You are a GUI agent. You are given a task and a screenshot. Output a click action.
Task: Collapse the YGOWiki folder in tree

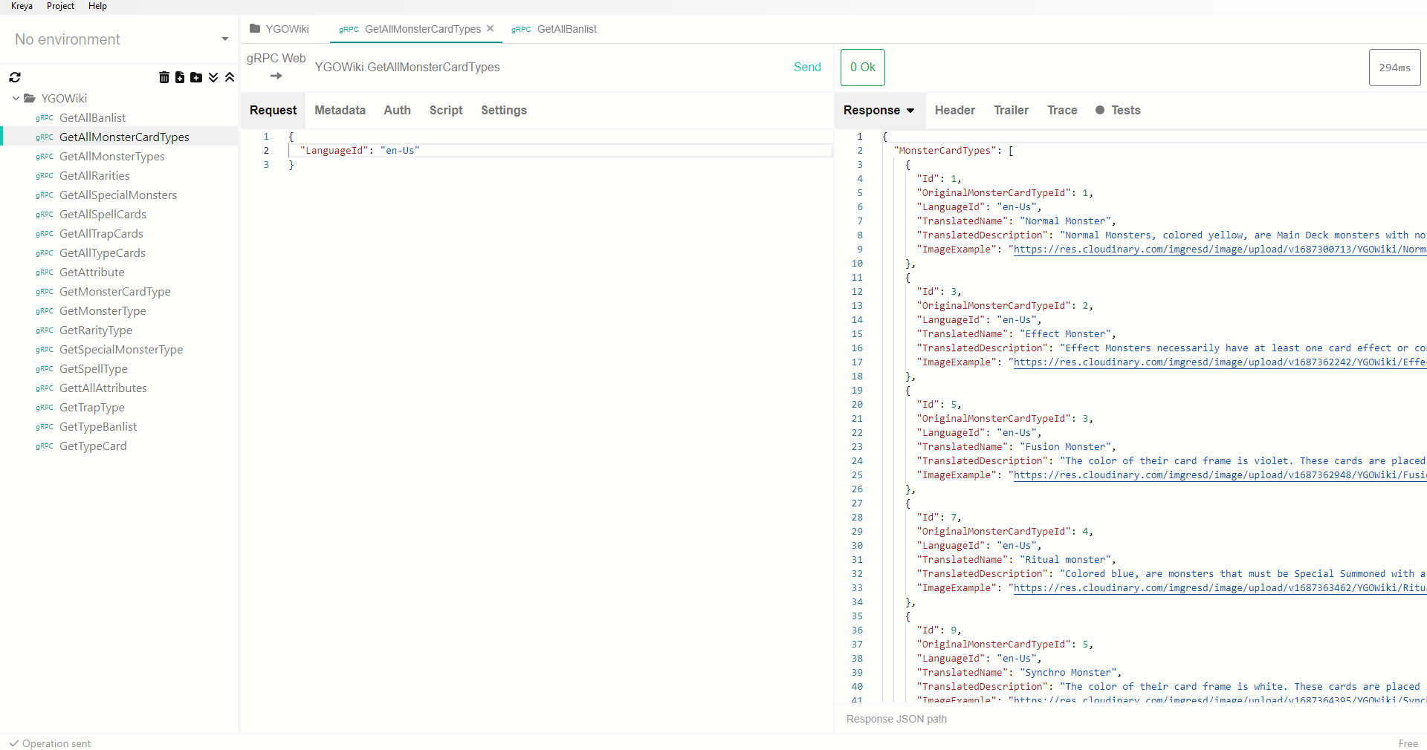[x=16, y=98]
